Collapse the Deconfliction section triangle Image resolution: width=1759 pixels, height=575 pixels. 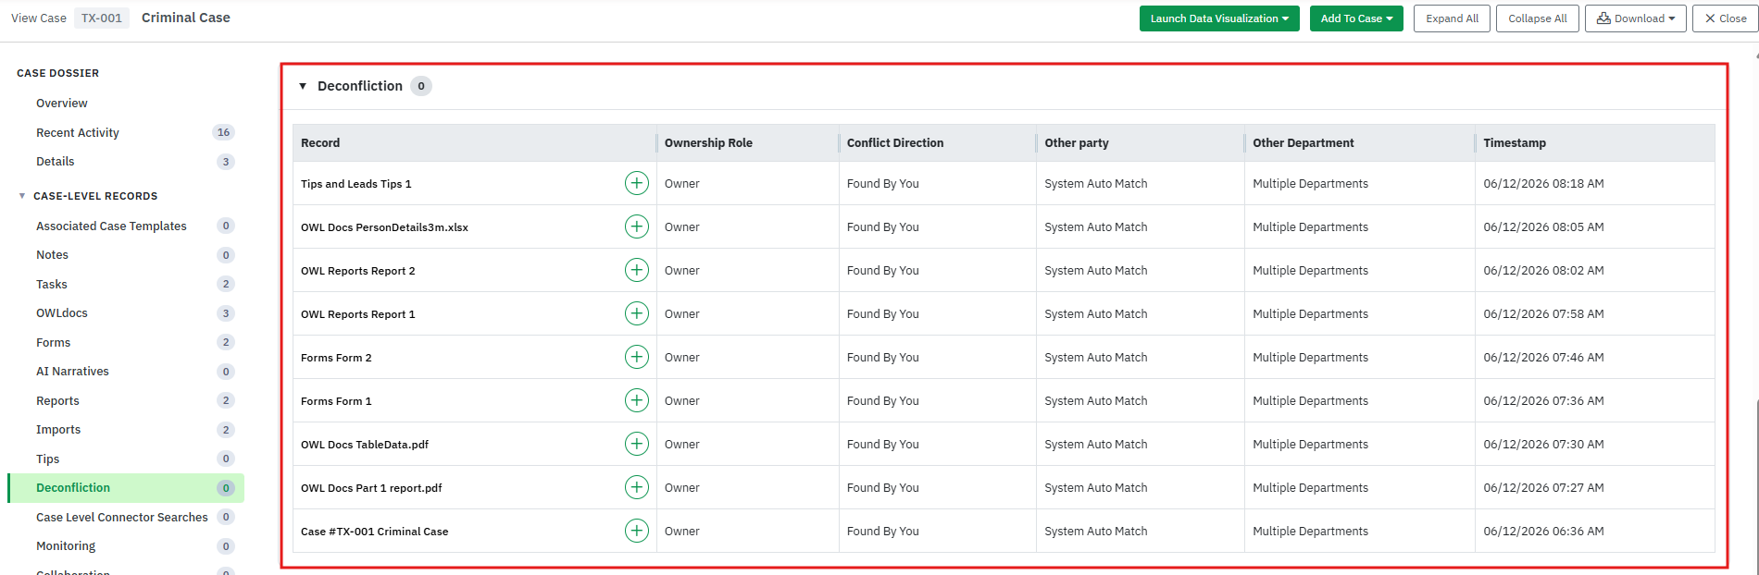[x=303, y=86]
